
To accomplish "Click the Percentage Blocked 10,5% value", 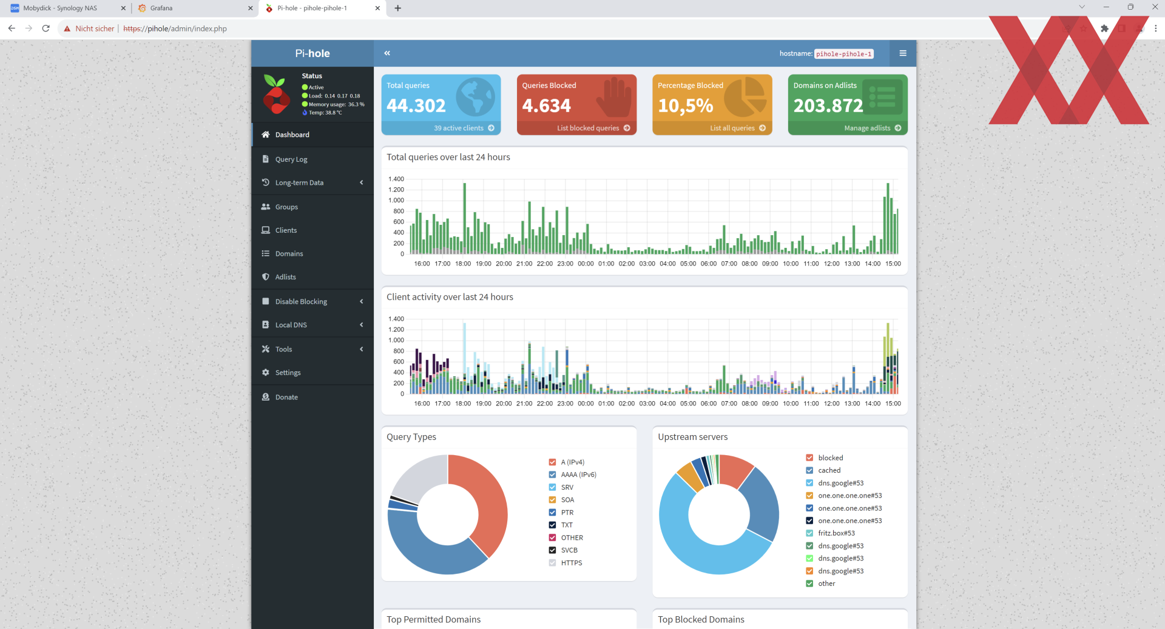I will click(x=686, y=105).
